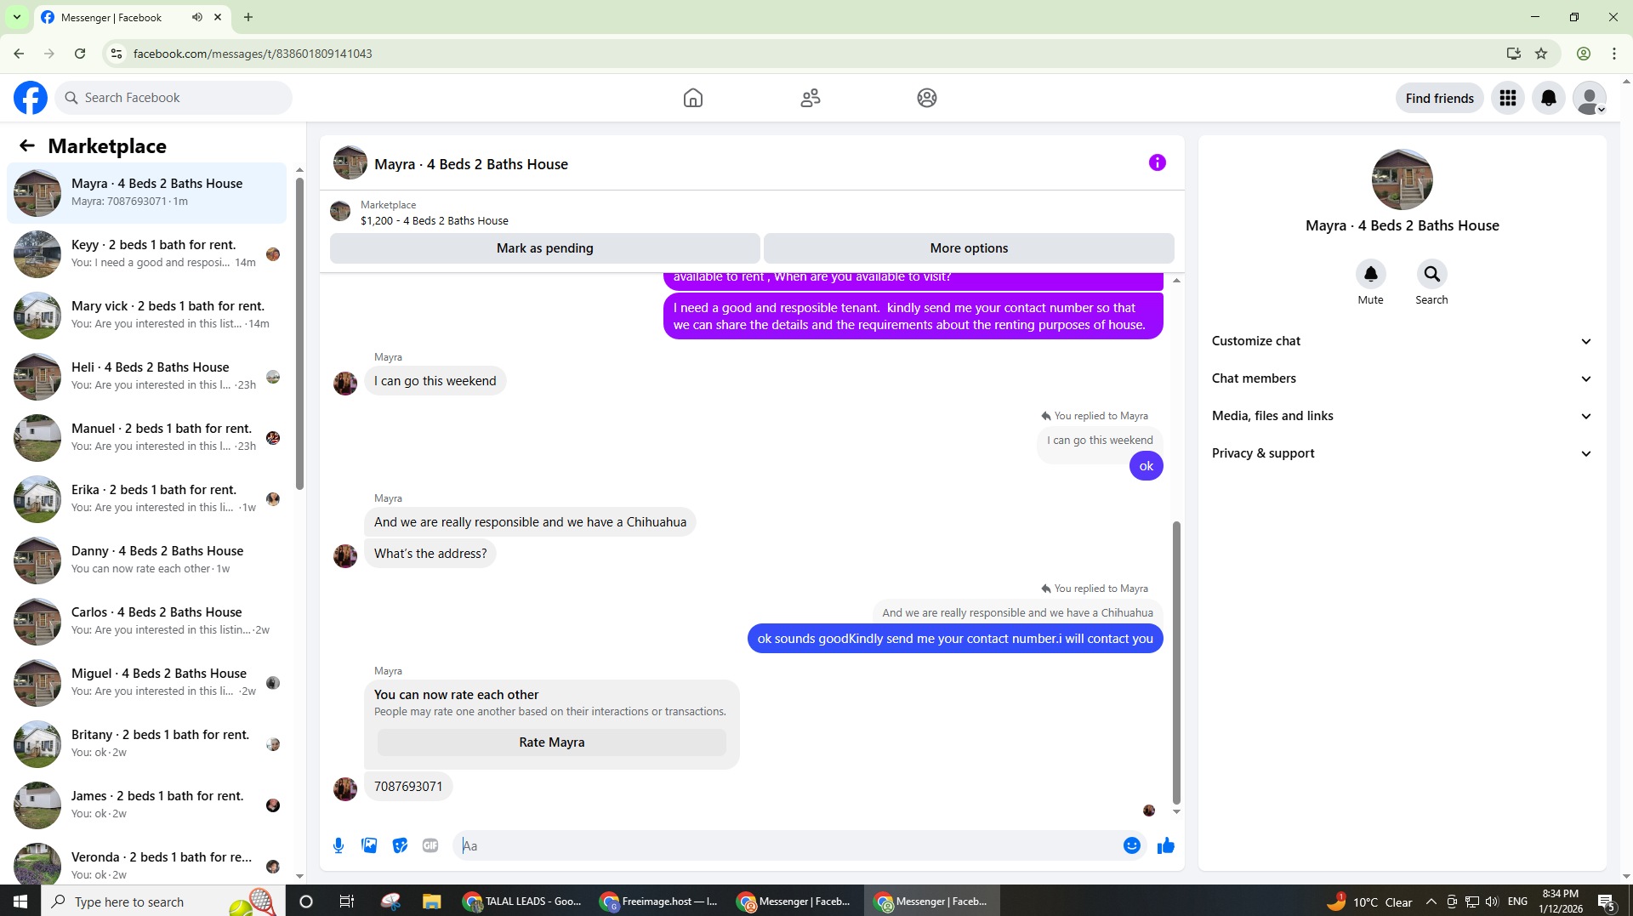Open the Facebook menu grid icon
Viewport: 1633px width, 916px height.
point(1508,98)
